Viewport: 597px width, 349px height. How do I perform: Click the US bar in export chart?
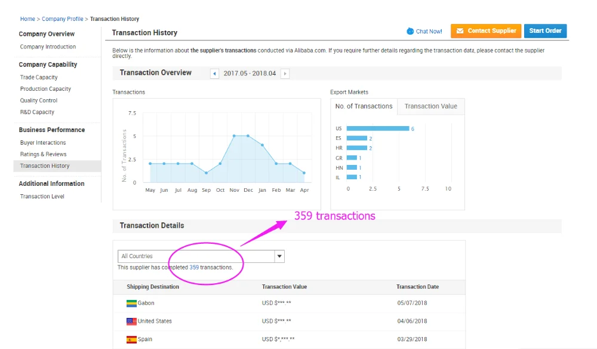pos(377,128)
